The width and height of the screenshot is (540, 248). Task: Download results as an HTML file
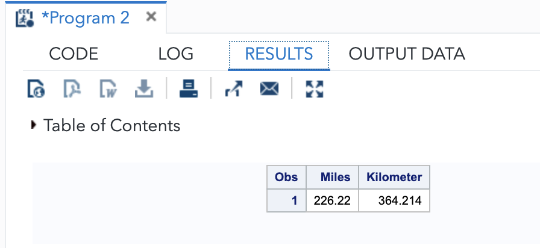pyautogui.click(x=36, y=90)
